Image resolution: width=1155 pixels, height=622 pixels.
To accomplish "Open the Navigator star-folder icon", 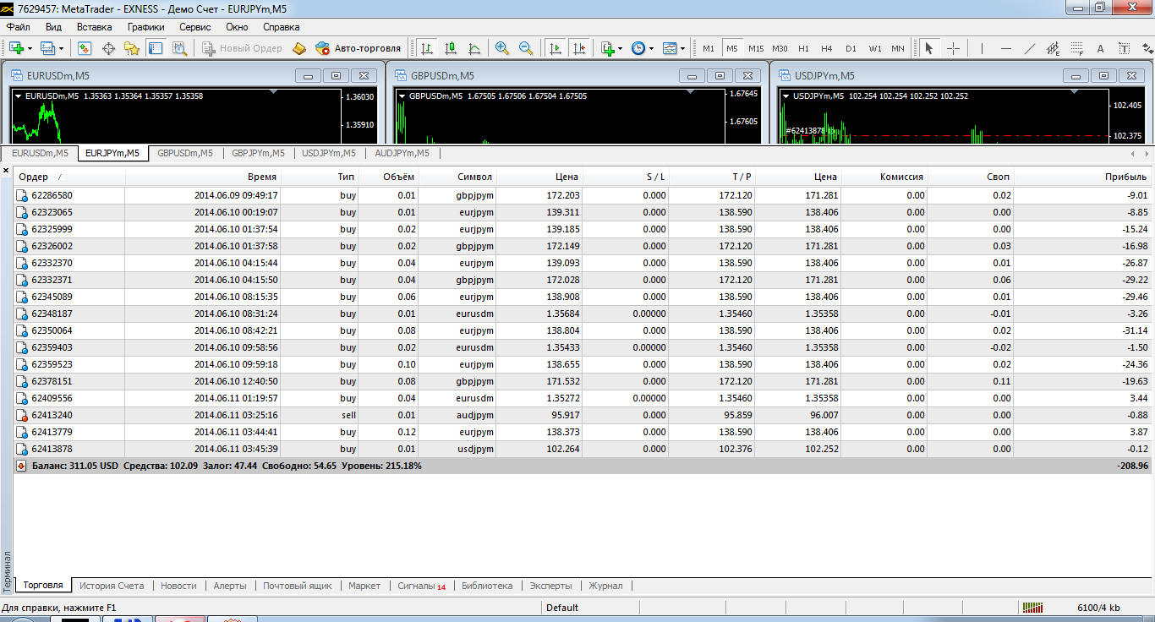I will click(132, 48).
